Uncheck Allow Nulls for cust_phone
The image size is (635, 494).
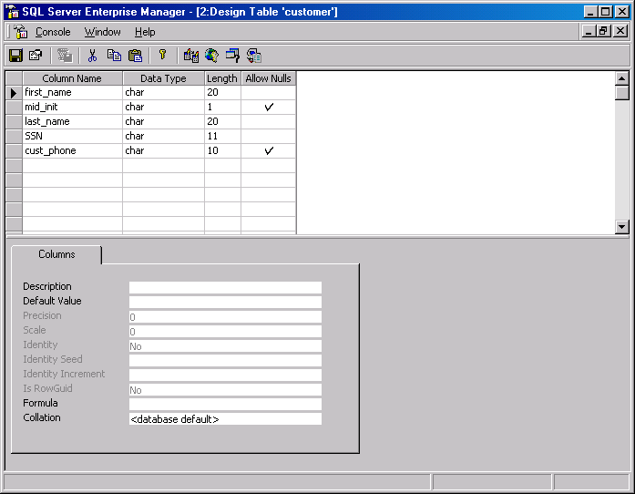click(269, 150)
